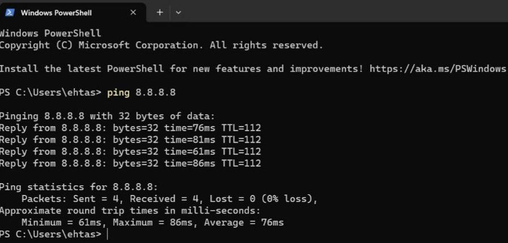The image size is (508, 243).
Task: Click the Packets Sent and Received line
Action: click(x=170, y=199)
